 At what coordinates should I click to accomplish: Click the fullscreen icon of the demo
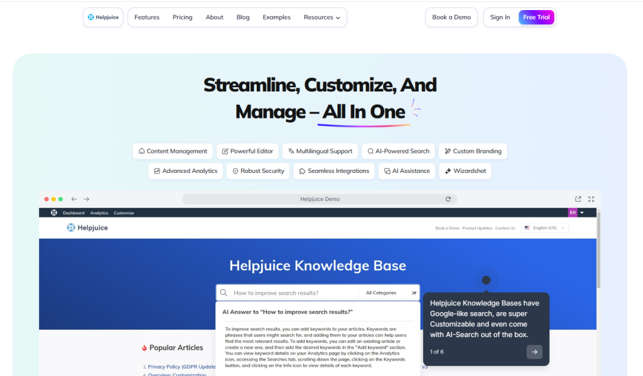(x=591, y=199)
